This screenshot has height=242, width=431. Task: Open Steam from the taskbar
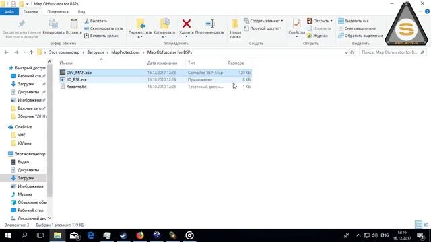[x=123, y=235]
